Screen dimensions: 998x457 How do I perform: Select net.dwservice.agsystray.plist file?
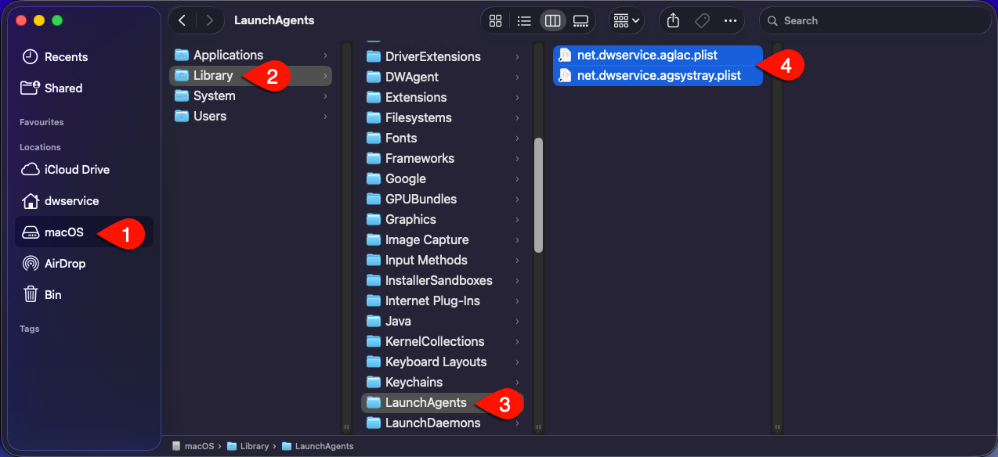658,76
